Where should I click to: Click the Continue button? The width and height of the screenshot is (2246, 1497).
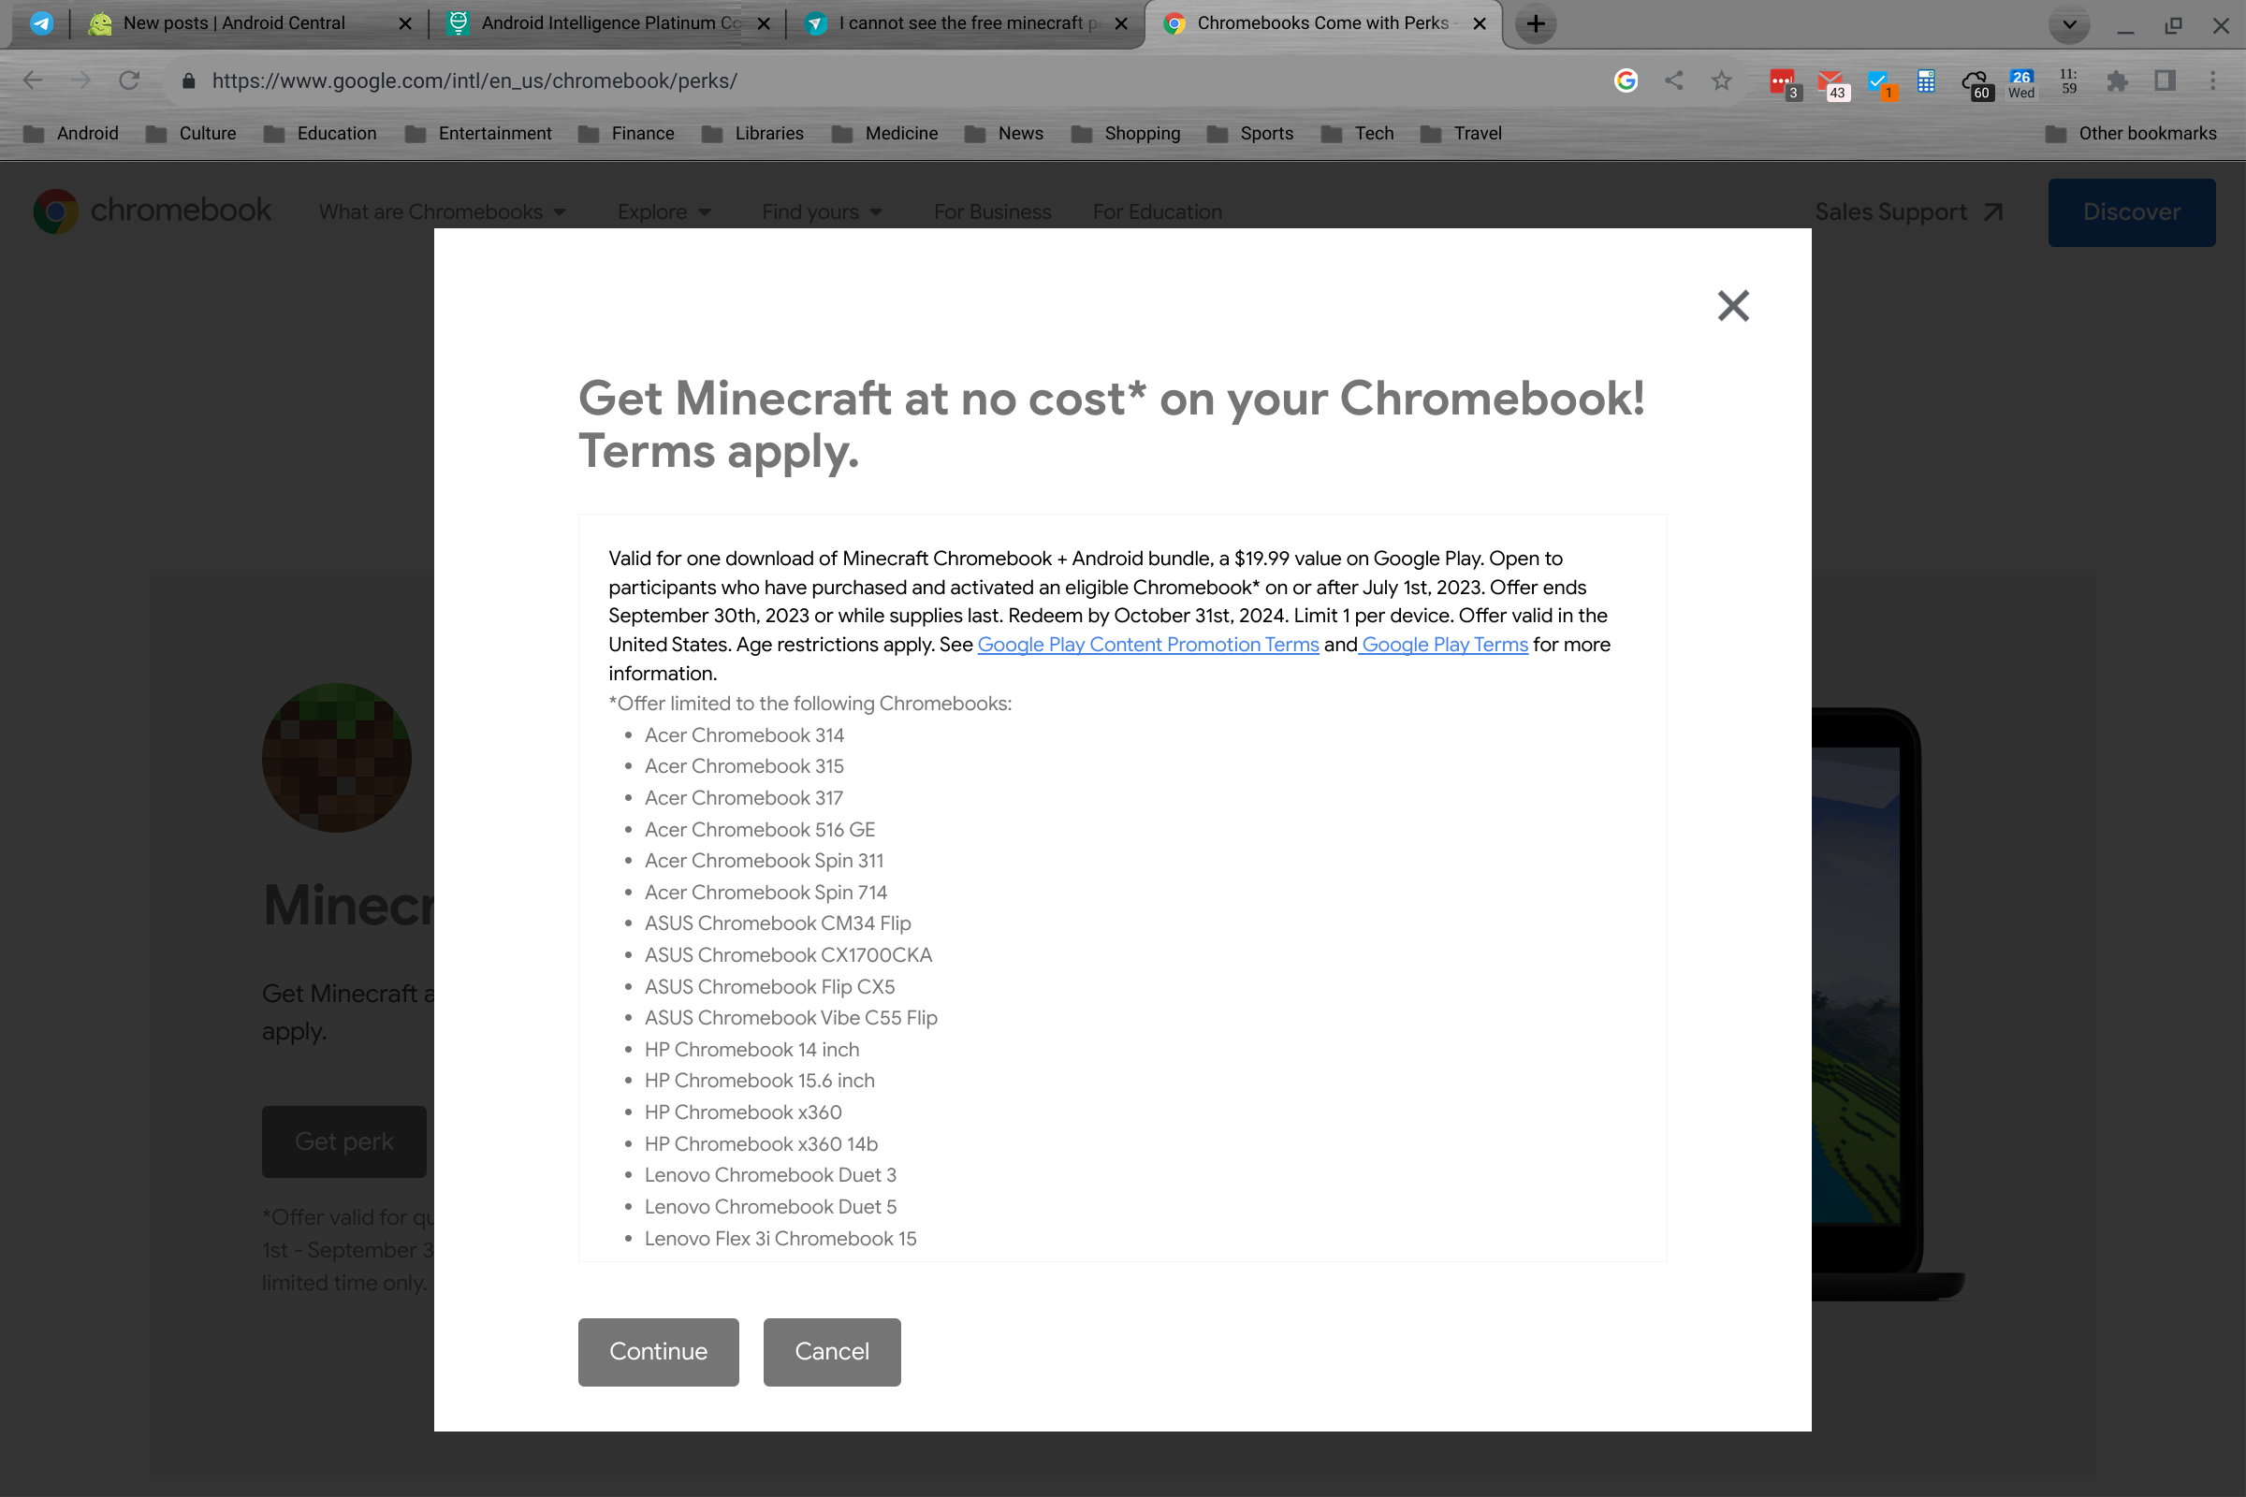tap(659, 1352)
